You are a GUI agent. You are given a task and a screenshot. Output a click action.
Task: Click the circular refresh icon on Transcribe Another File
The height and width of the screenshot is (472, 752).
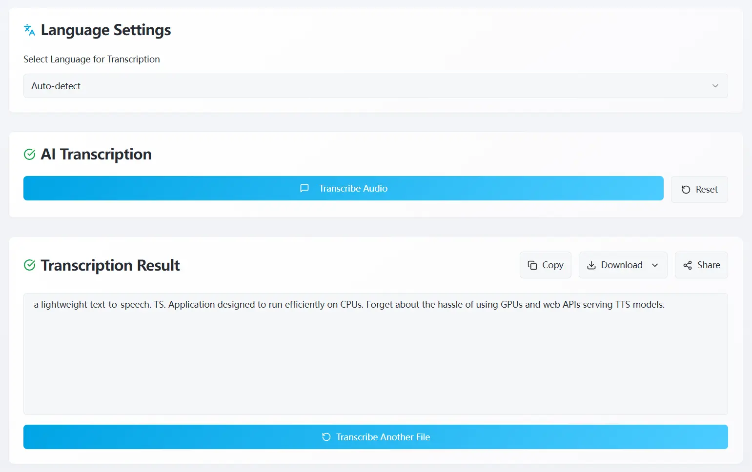click(x=325, y=437)
